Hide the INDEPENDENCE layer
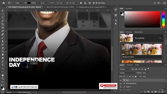167x94 pixels. pyautogui.click(x=121, y=84)
